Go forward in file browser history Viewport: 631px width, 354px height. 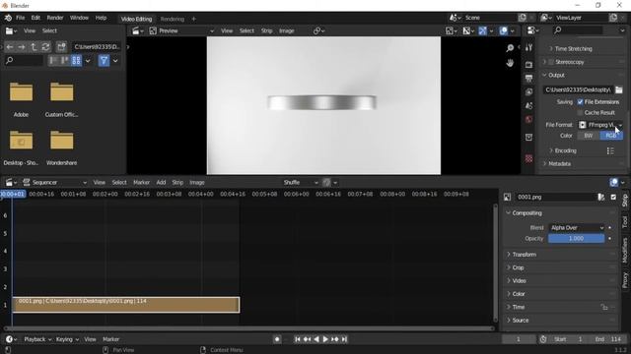pos(22,47)
